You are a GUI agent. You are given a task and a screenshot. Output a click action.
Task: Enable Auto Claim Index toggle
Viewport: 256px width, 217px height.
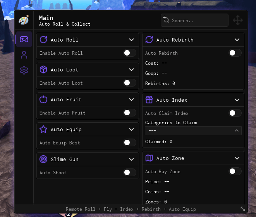point(235,113)
